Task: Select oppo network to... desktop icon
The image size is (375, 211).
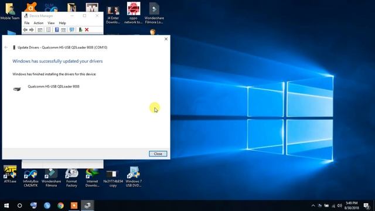Action: [133, 13]
